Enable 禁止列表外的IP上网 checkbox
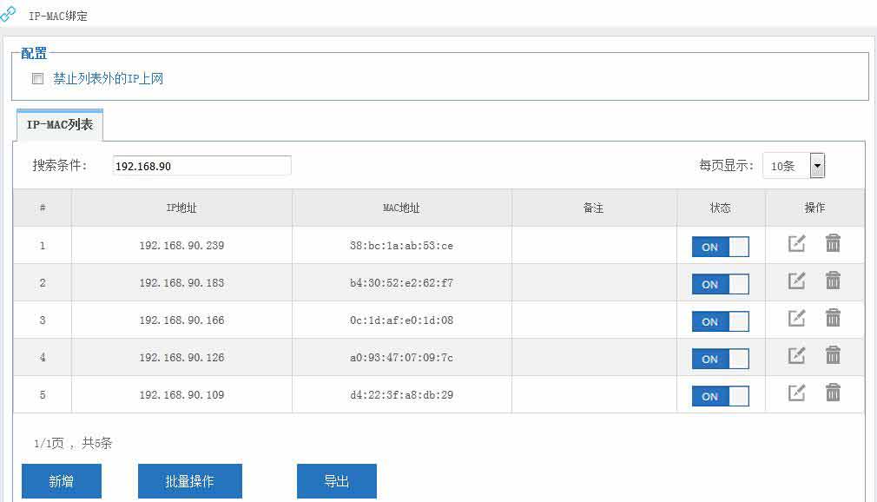 click(37, 79)
